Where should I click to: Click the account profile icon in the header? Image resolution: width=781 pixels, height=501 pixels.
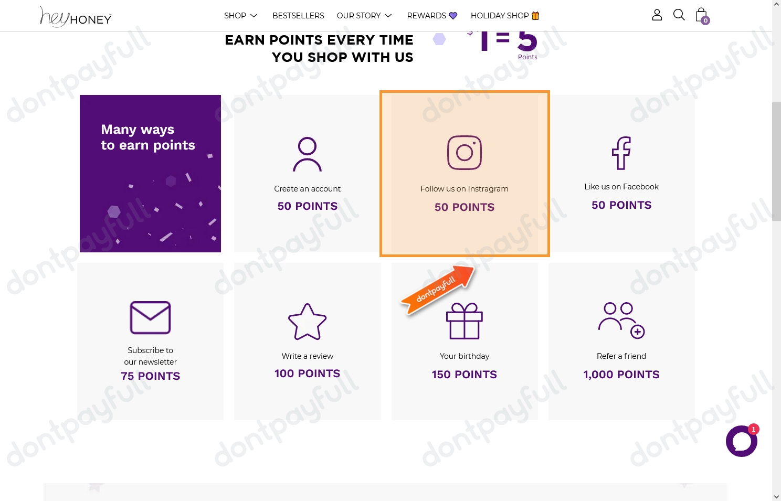(657, 15)
